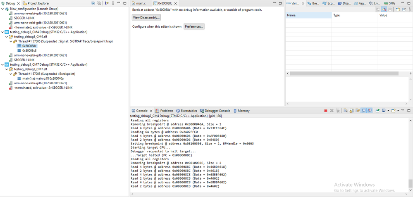
Task: Open the main.c editor tab
Action: pos(138,3)
